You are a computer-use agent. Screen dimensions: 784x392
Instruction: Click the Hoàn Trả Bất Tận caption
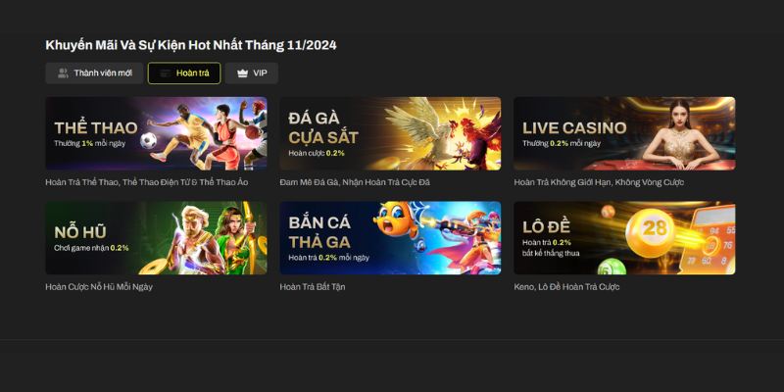(313, 287)
